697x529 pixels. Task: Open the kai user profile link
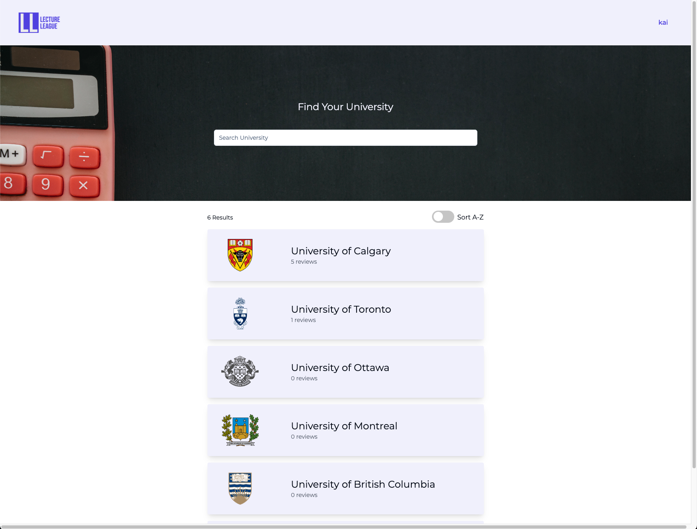[x=663, y=23]
